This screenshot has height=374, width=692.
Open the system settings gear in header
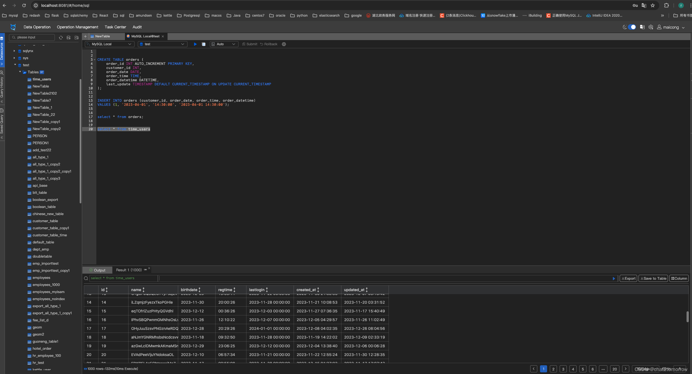(x=651, y=27)
